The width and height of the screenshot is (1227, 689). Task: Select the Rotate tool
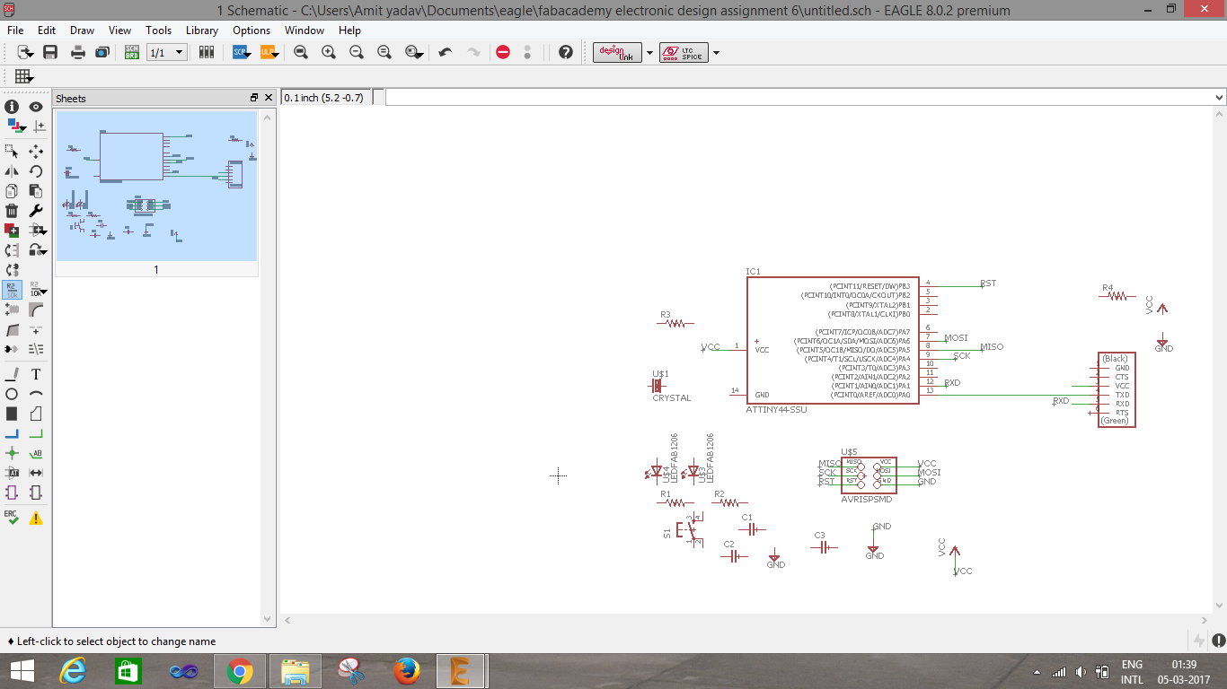pyautogui.click(x=36, y=170)
